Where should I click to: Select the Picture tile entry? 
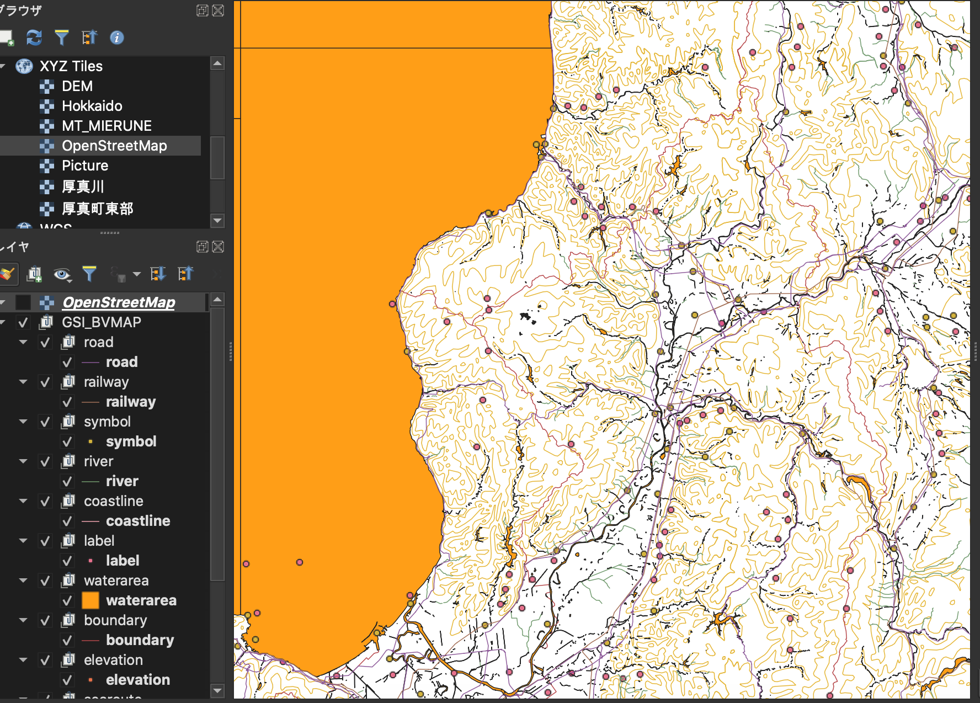coord(85,166)
